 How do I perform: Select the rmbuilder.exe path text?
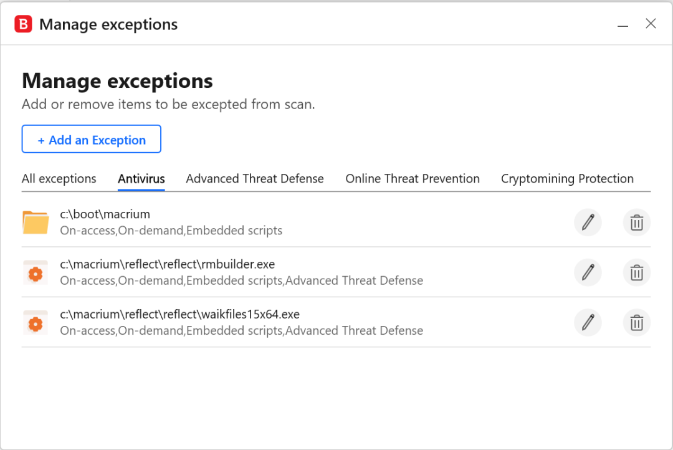click(x=168, y=264)
